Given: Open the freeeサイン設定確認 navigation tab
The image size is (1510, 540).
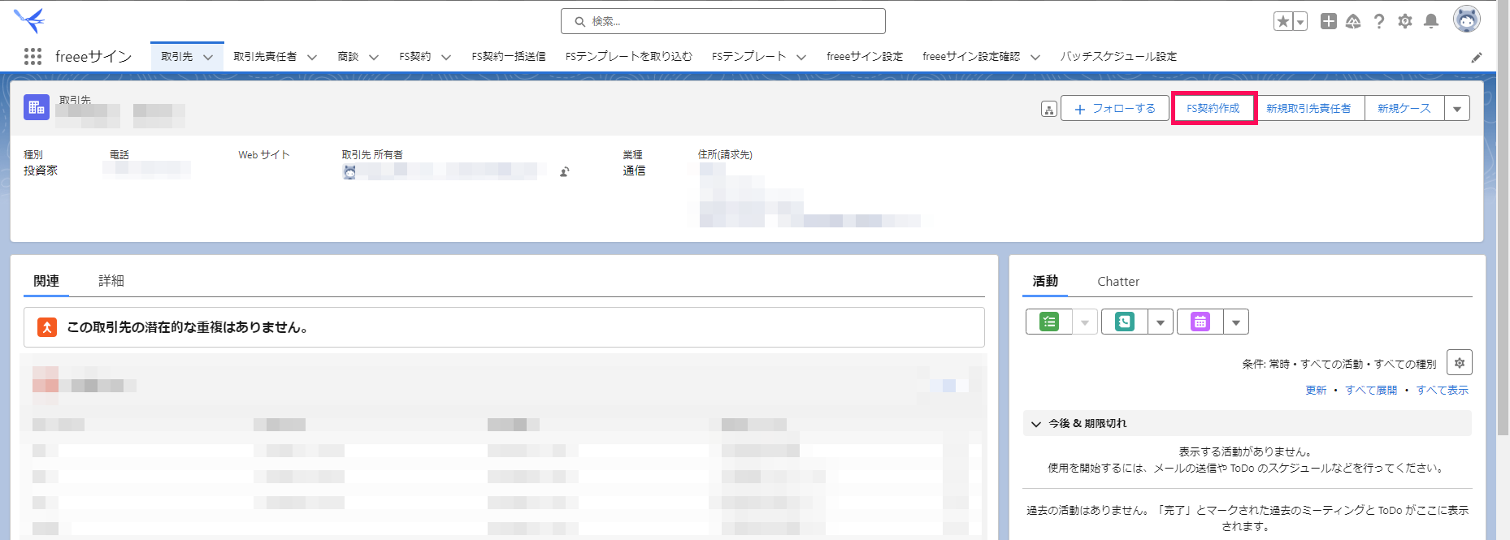Looking at the screenshot, I should tap(971, 57).
